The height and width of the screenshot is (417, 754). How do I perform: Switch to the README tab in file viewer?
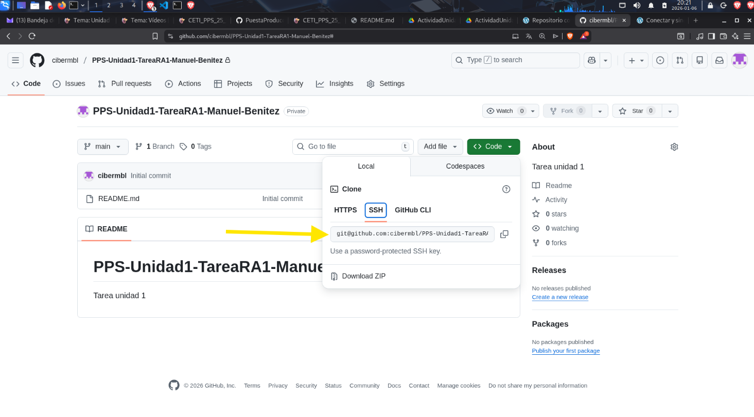pos(107,229)
